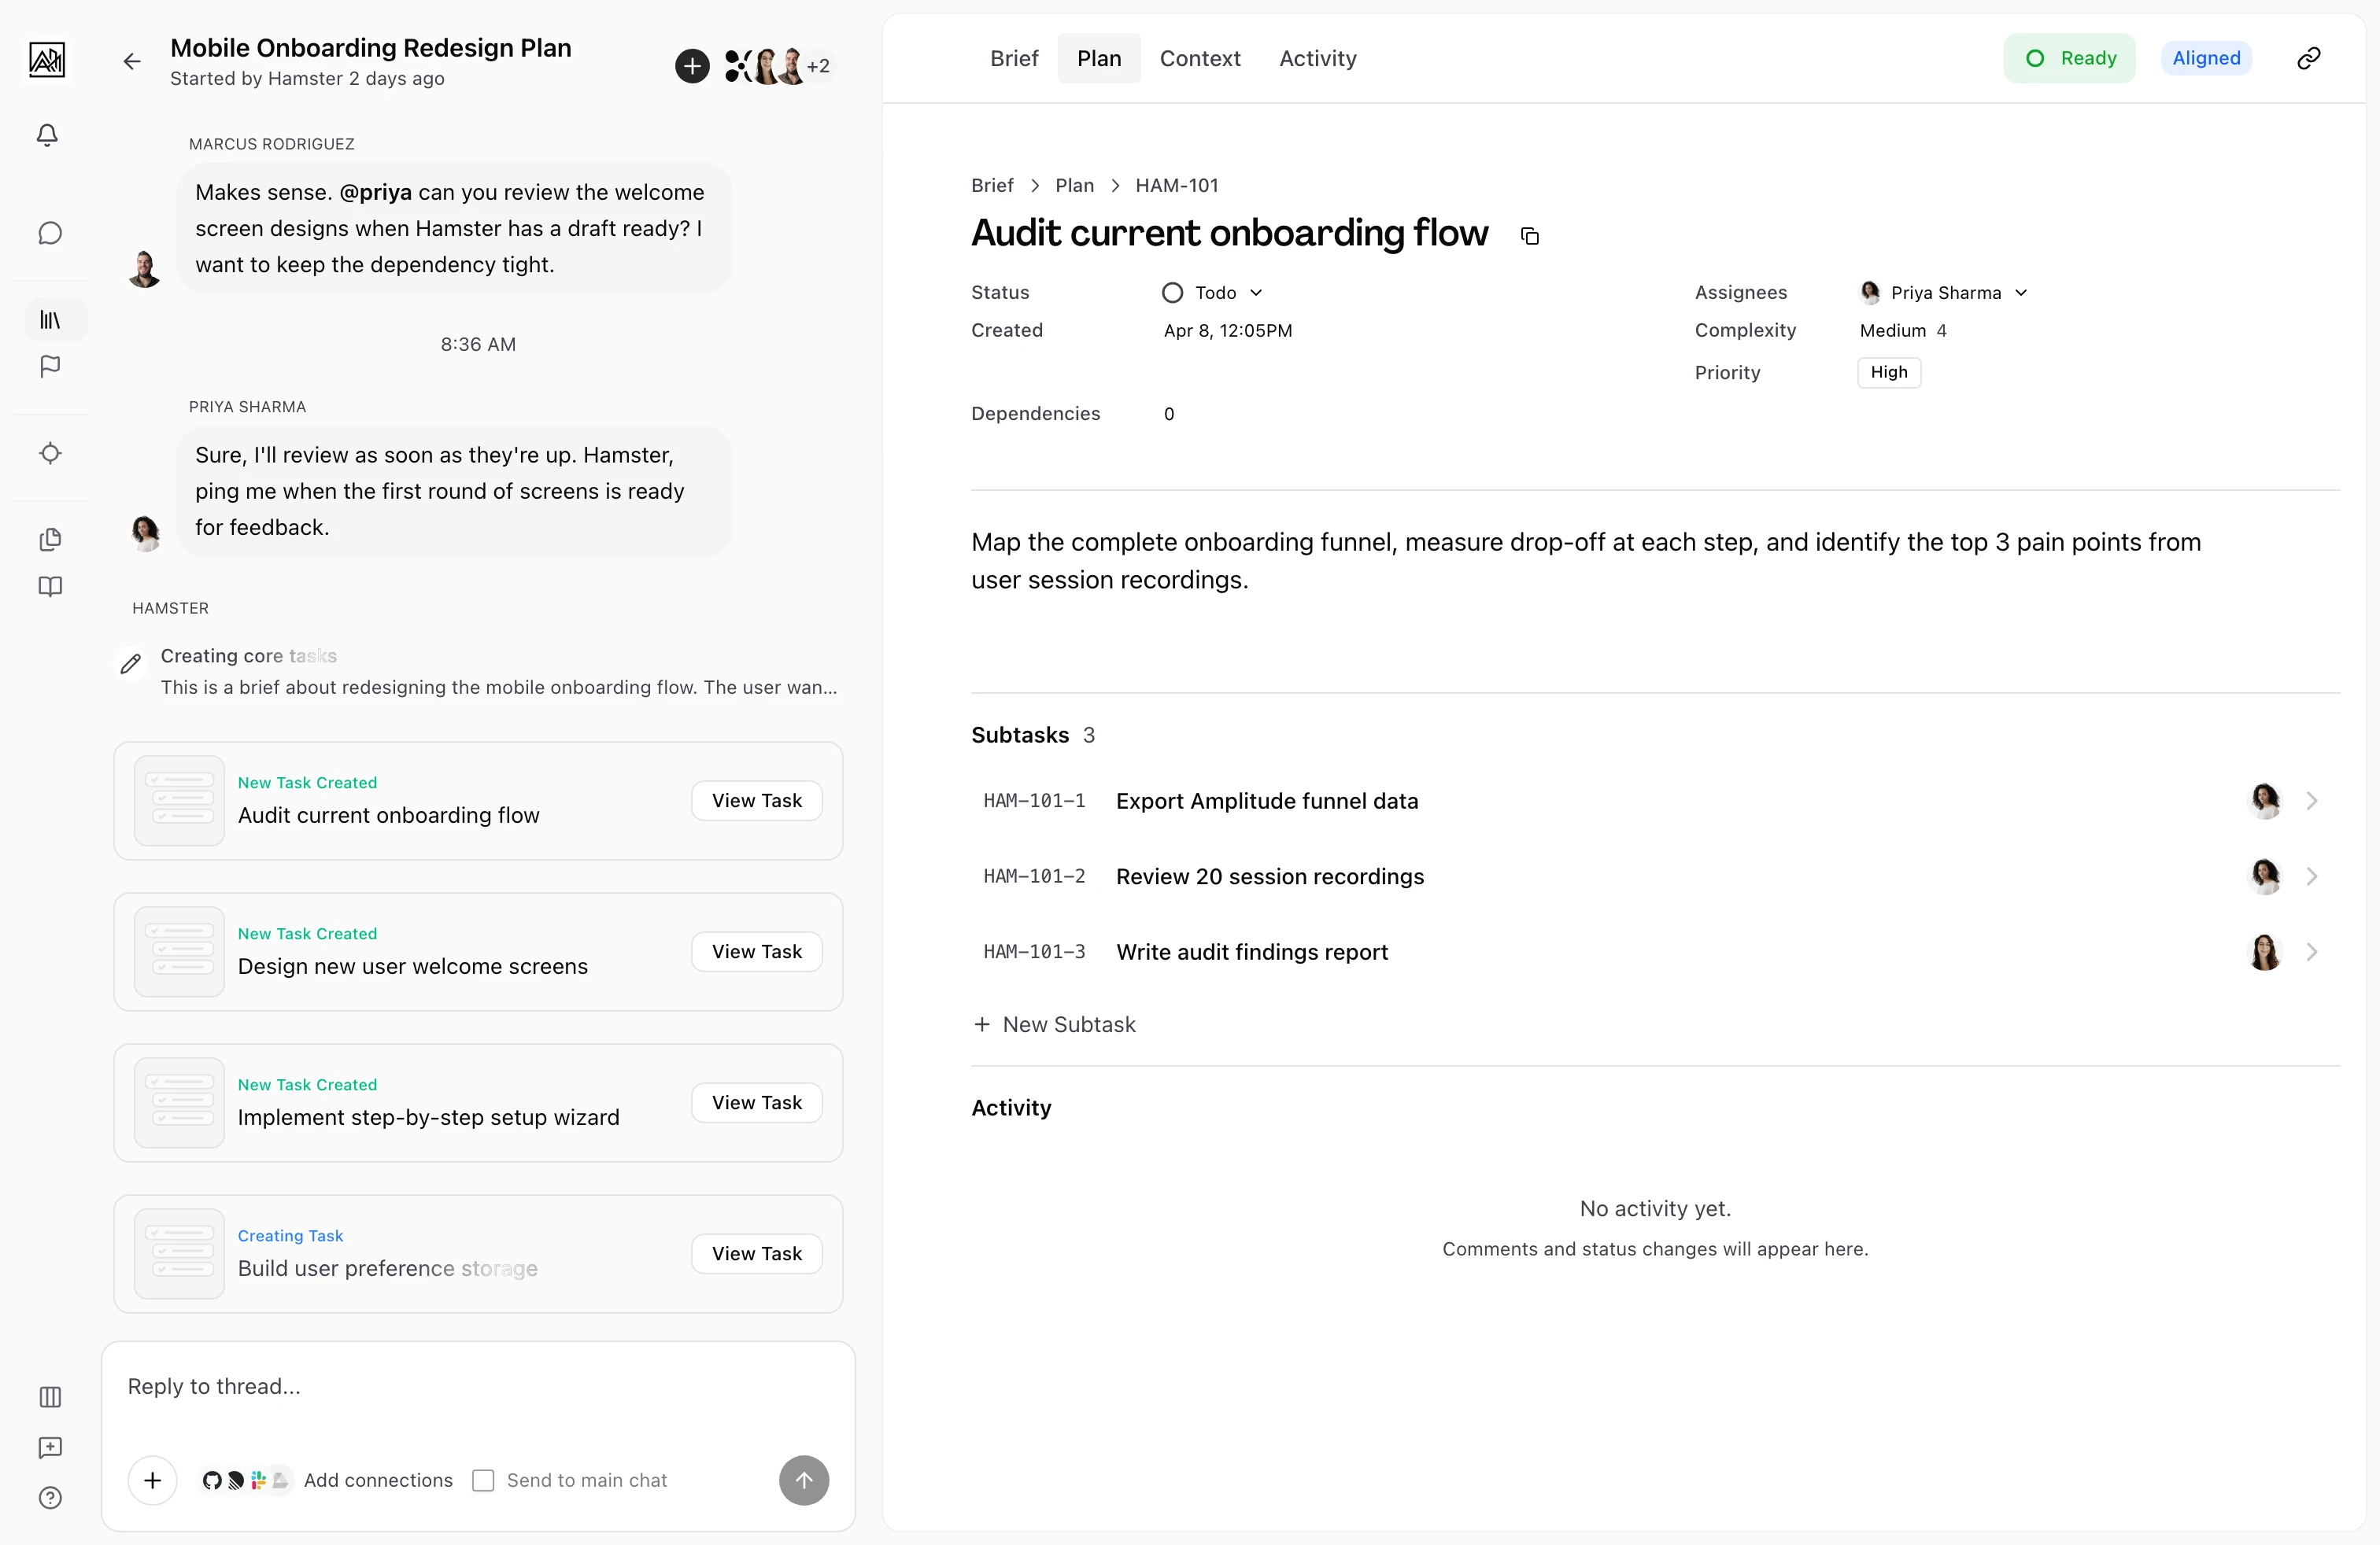Click the Slack connection icon near Add connections

tap(258, 1481)
